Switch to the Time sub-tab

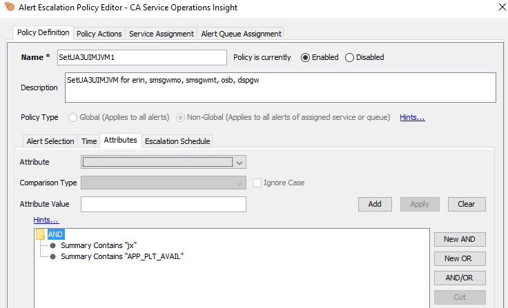coord(89,141)
